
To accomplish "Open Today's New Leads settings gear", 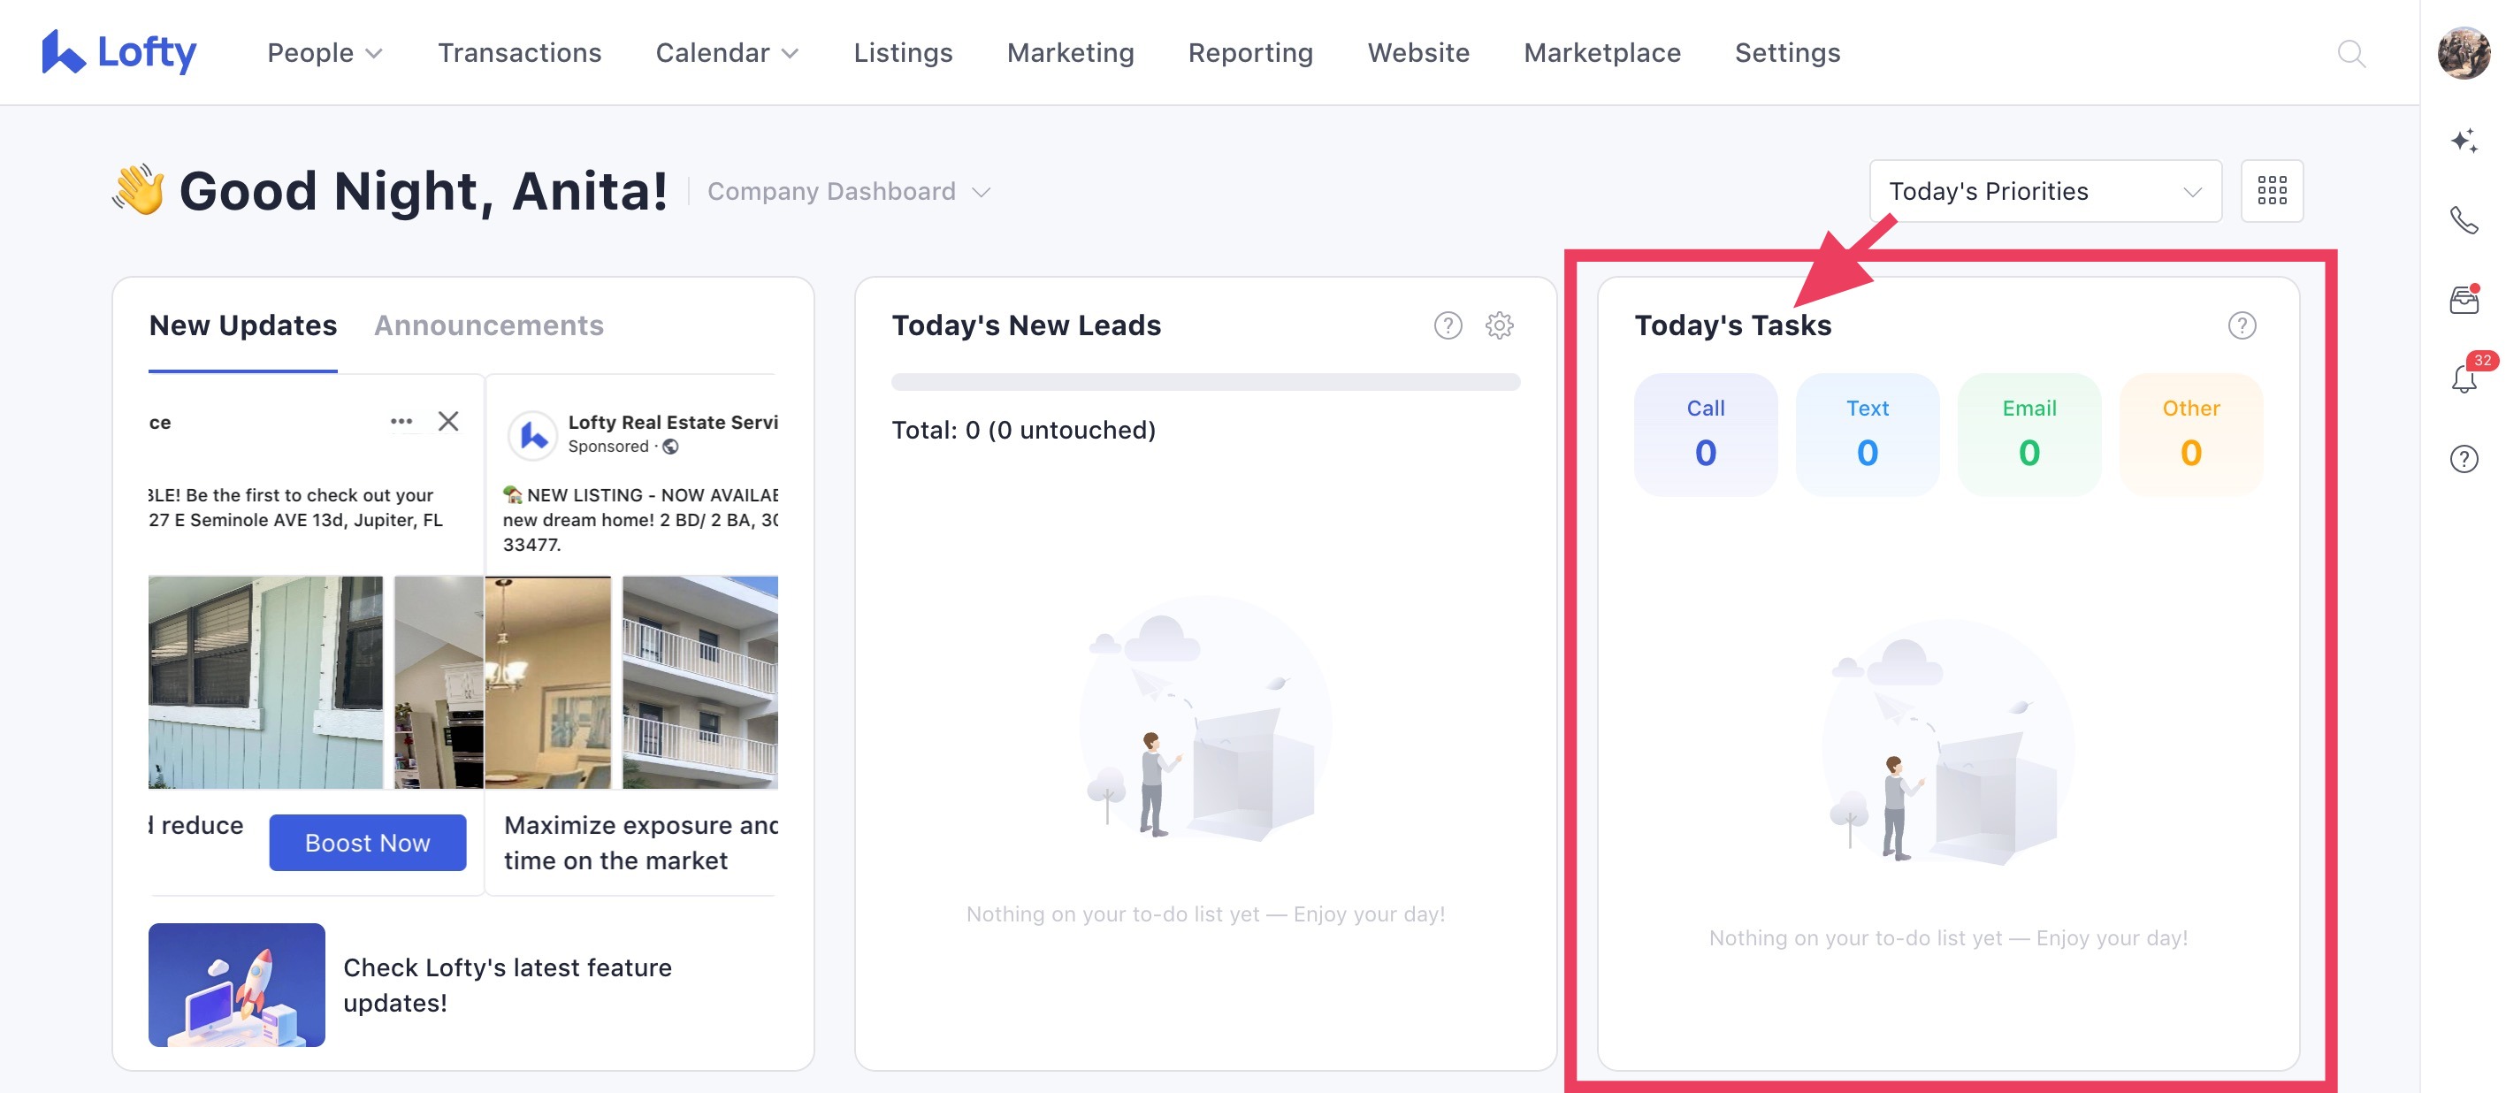I will 1499,325.
